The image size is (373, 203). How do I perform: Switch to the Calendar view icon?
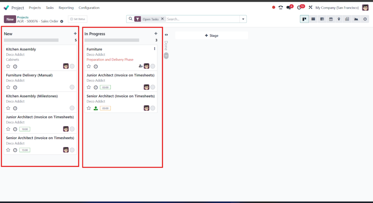331,19
